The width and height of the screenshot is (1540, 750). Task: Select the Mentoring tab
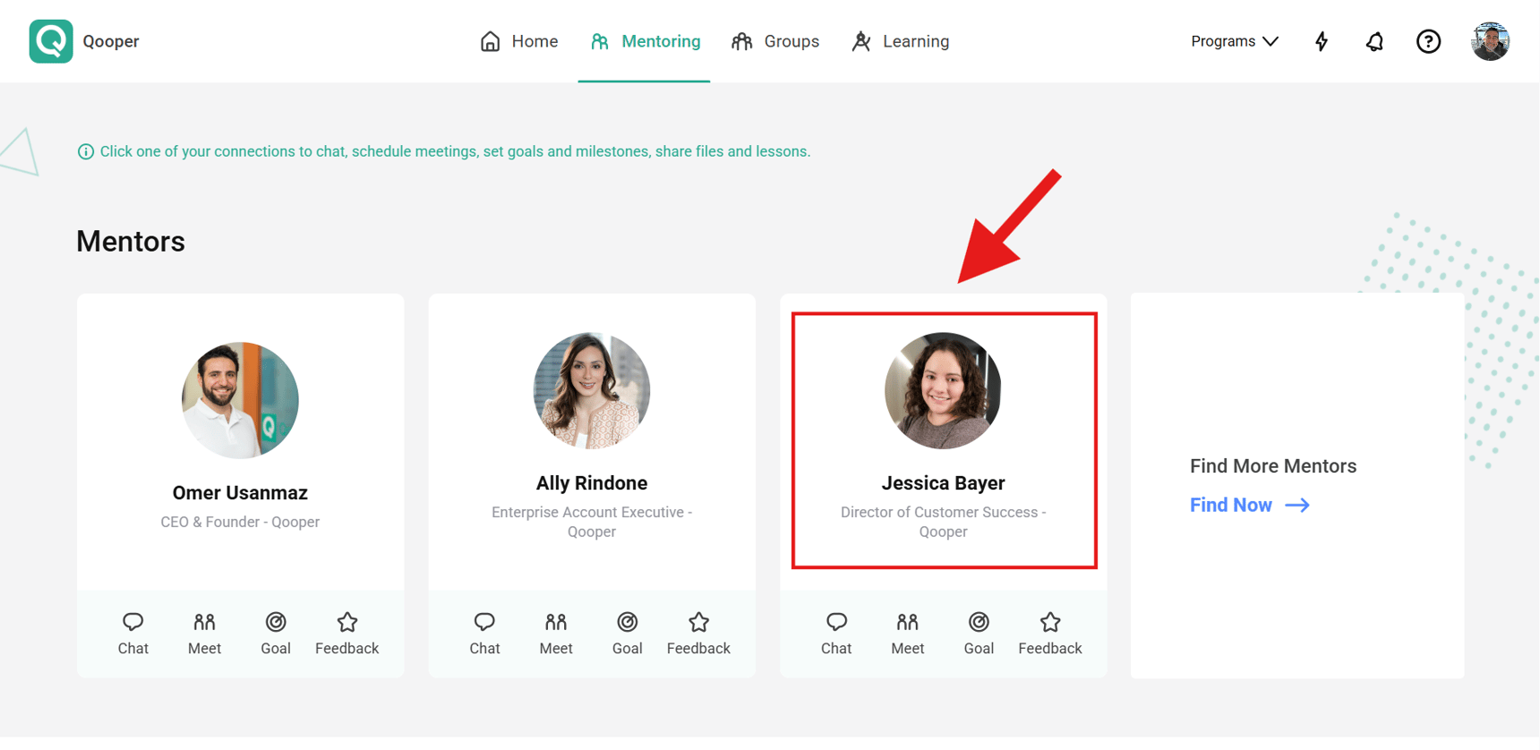click(x=645, y=41)
